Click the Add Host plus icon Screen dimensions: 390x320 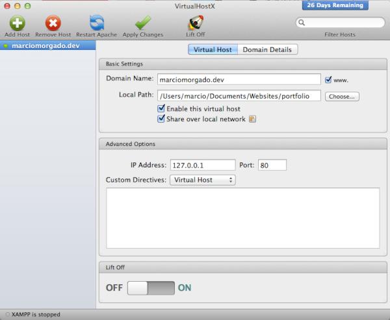pyautogui.click(x=17, y=23)
